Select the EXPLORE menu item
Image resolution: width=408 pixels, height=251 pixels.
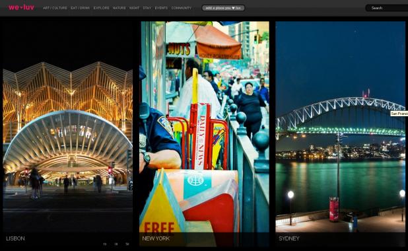click(101, 8)
